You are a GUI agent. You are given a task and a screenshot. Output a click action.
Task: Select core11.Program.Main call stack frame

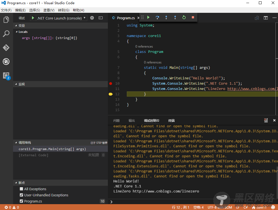click(x=60, y=149)
